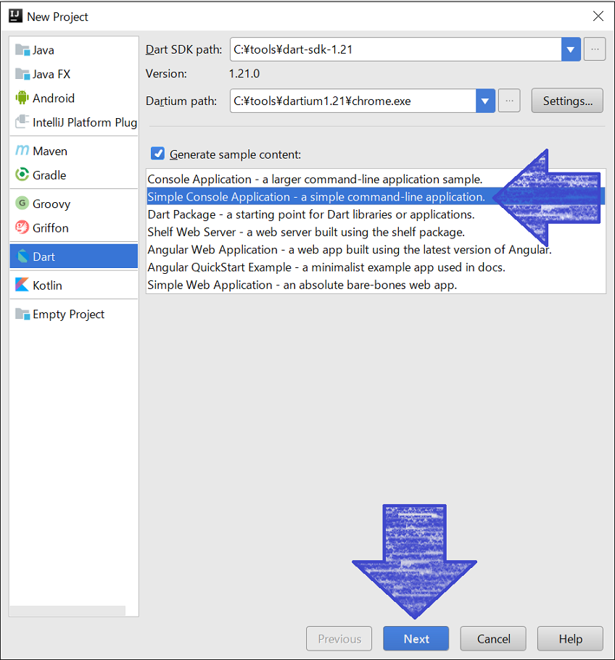Select the Android robot icon

22,98
